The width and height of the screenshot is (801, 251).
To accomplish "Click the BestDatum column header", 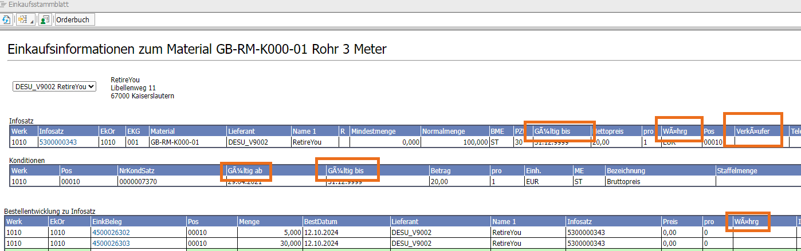I will pos(320,222).
